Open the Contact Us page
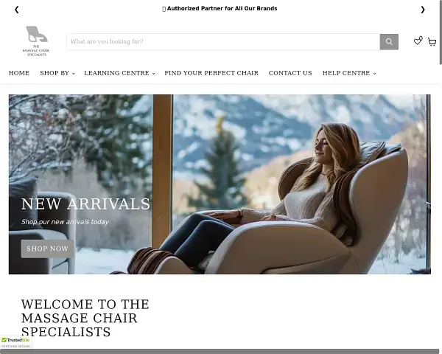 point(290,73)
